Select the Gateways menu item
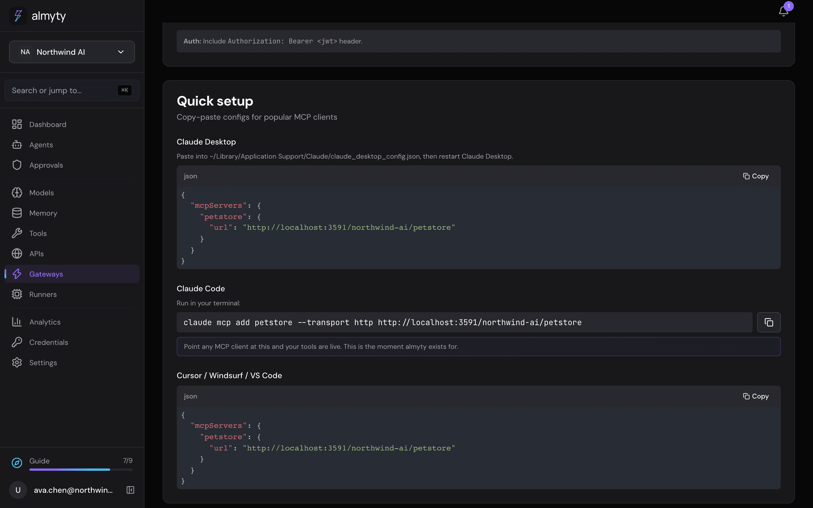The height and width of the screenshot is (508, 813). 72,274
